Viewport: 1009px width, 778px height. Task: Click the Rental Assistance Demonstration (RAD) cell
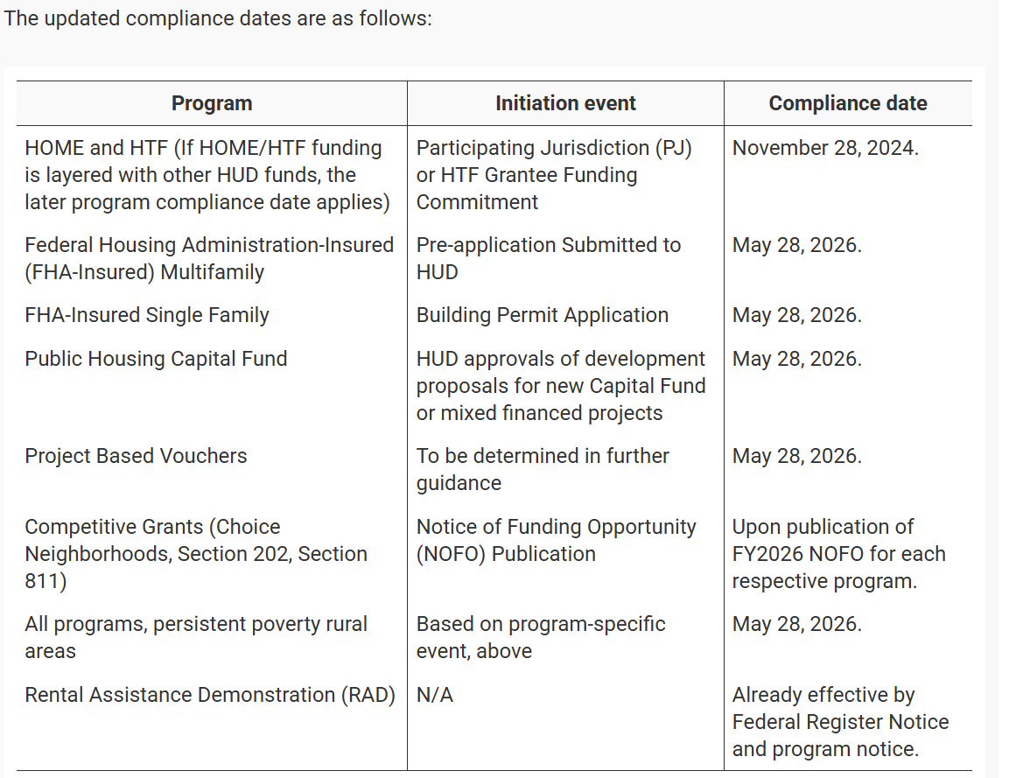[210, 695]
